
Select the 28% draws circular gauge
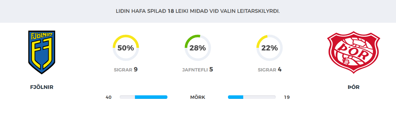[198, 48]
